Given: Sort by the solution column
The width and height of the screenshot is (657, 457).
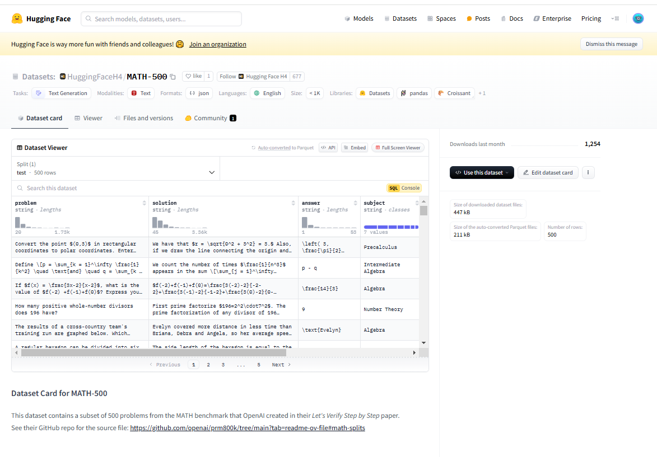Looking at the screenshot, I should (293, 203).
